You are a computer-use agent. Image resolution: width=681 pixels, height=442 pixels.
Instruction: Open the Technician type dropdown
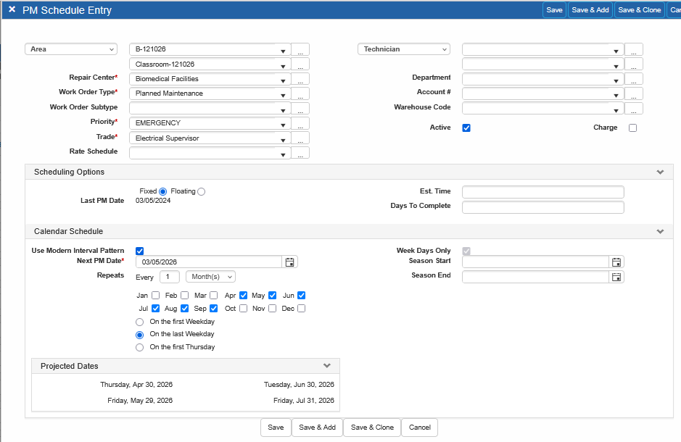pyautogui.click(x=403, y=49)
